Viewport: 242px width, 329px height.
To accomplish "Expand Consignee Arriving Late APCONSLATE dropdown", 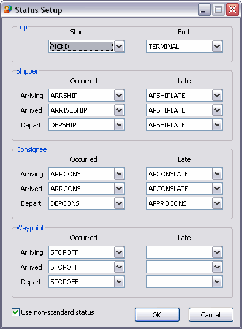I will point(217,174).
